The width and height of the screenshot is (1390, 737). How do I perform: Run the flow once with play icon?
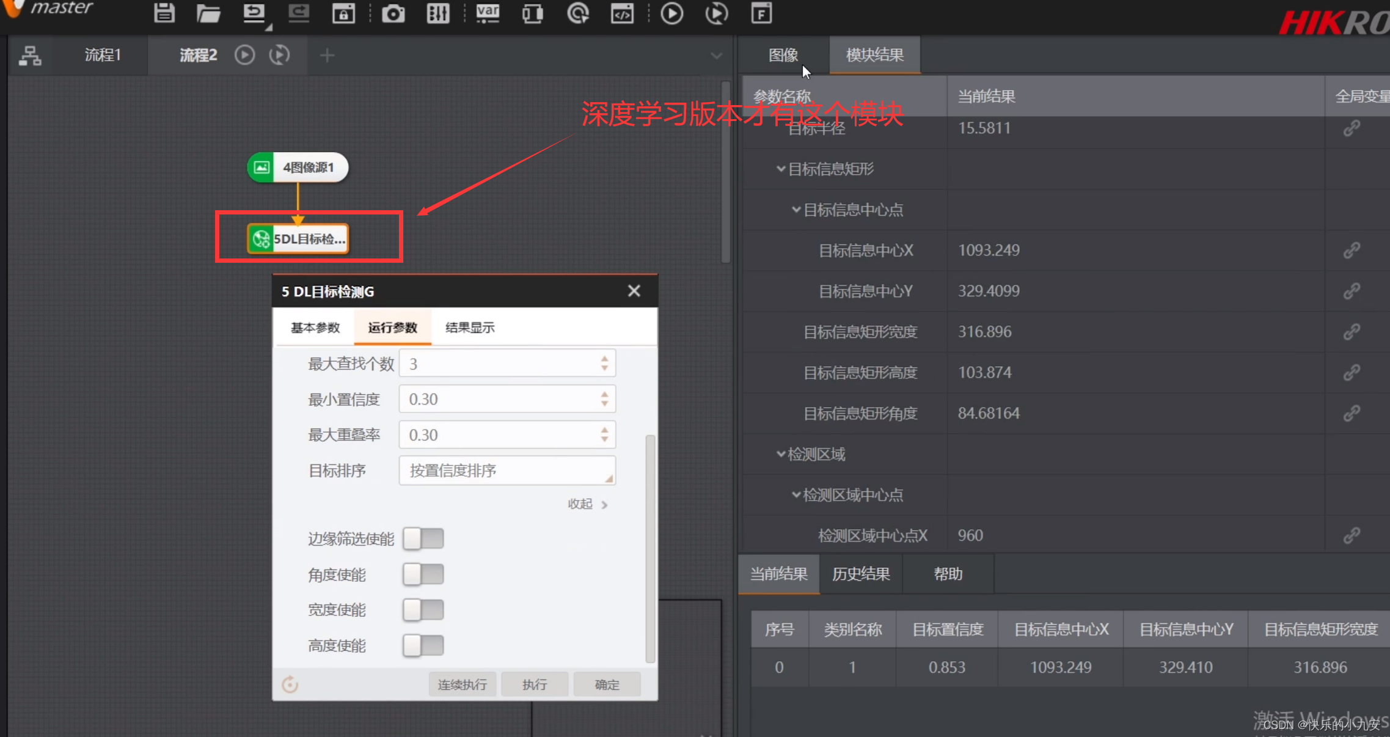pos(671,13)
